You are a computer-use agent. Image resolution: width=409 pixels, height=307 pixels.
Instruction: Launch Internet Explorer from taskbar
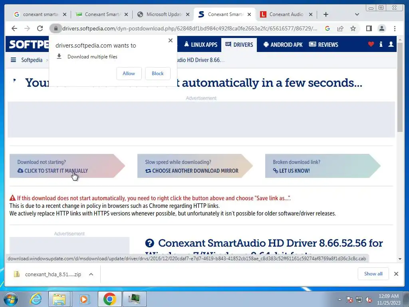click(36, 299)
